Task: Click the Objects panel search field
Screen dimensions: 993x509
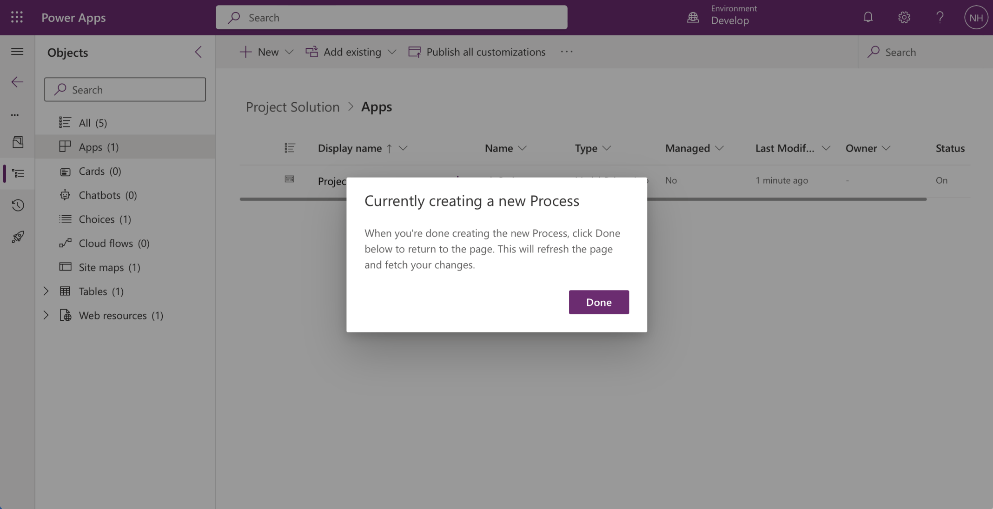Action: click(125, 90)
